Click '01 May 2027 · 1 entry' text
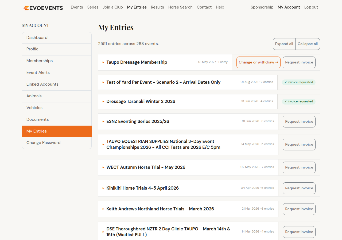The image size is (342, 240). click(x=213, y=62)
